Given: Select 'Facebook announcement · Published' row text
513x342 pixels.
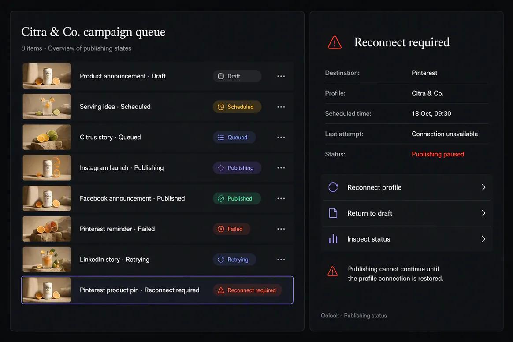Looking at the screenshot, I should click(x=132, y=198).
